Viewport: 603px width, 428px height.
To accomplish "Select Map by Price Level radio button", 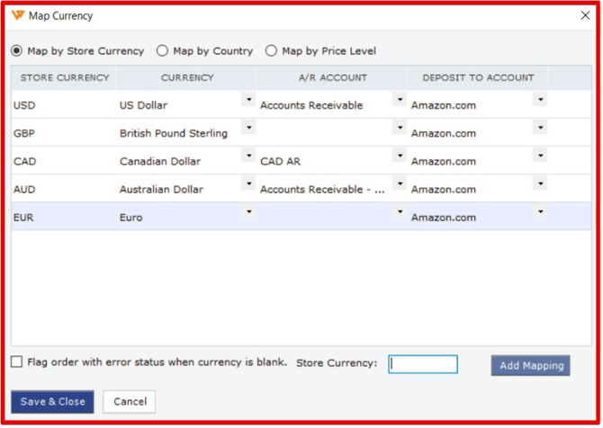I will tap(272, 51).
